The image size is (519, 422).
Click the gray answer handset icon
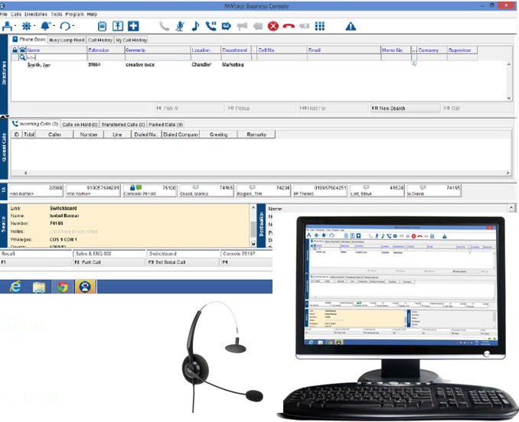(x=164, y=26)
